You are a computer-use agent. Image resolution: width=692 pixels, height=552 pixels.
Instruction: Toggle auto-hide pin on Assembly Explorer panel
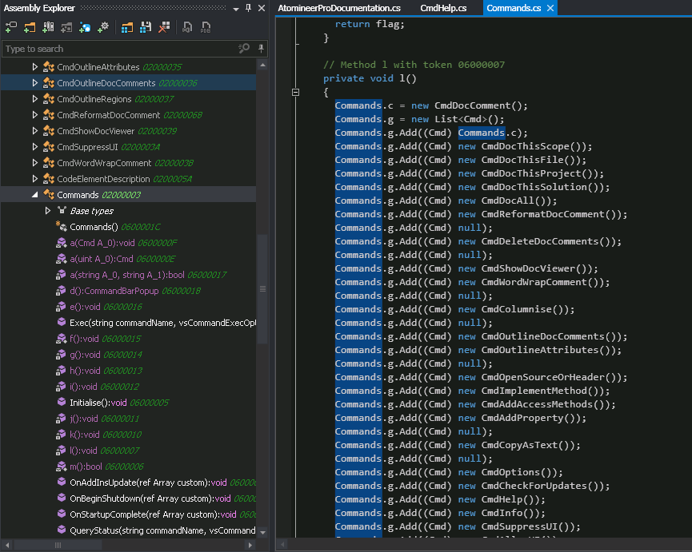[249, 8]
